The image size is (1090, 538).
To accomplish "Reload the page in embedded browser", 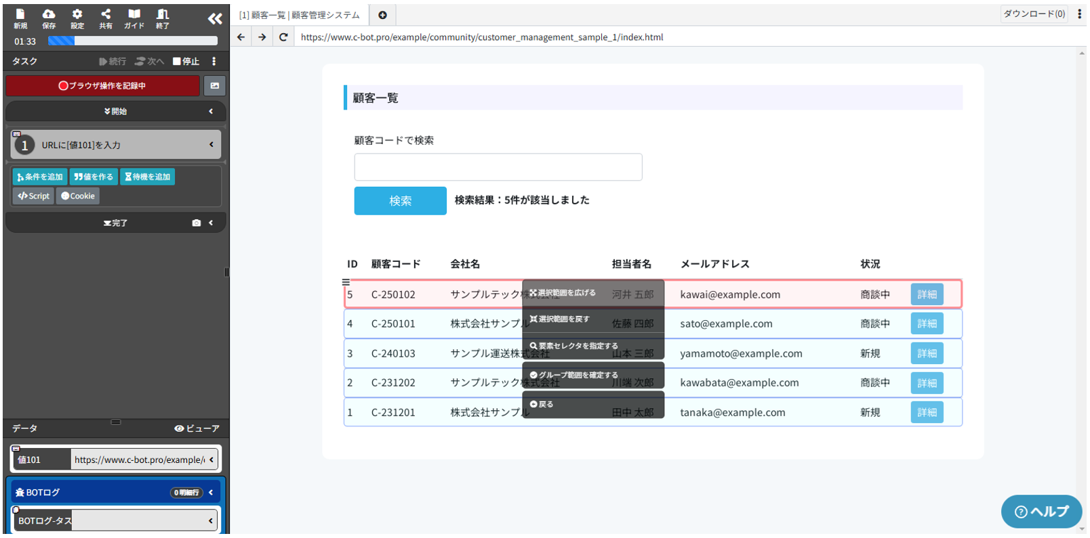I will click(x=283, y=37).
